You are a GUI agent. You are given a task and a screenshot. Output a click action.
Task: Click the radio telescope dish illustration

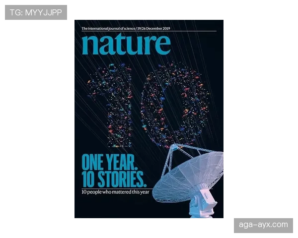[188, 179]
